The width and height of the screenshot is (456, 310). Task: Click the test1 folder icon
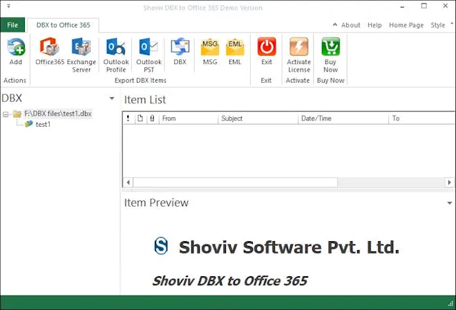coord(28,124)
